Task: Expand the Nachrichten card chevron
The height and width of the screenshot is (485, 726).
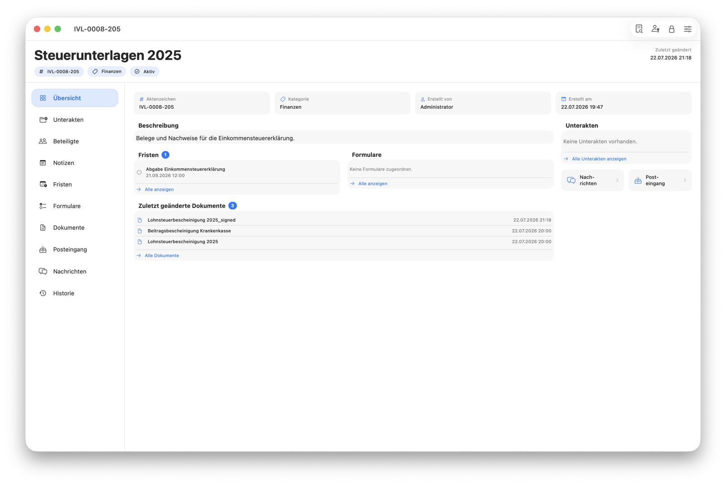Action: click(x=617, y=180)
